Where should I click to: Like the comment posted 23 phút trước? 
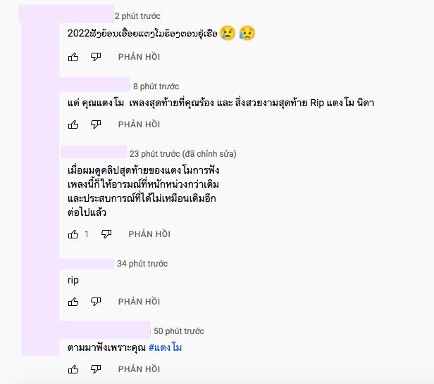pos(73,234)
